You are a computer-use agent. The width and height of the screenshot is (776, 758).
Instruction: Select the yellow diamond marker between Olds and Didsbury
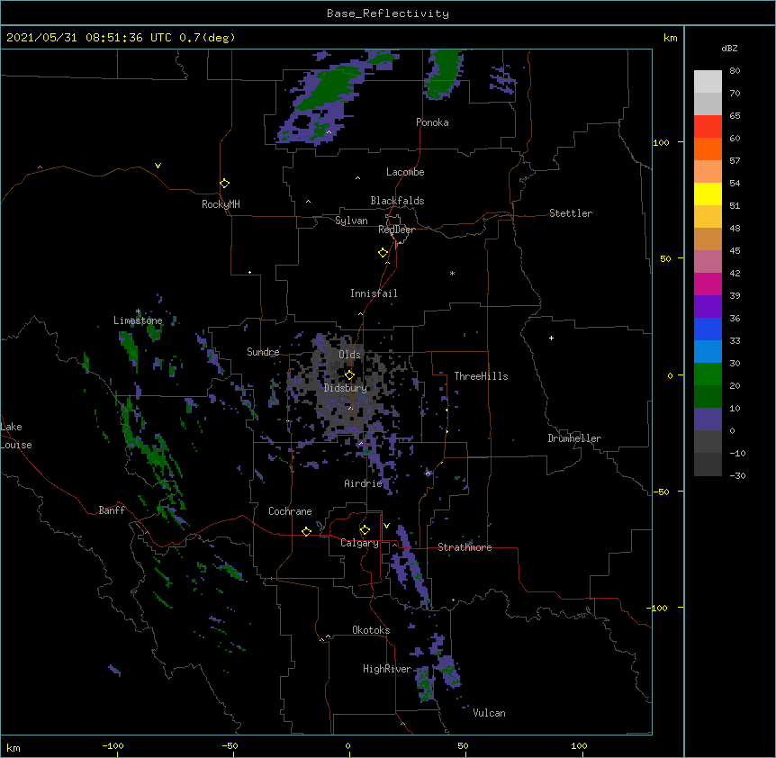click(x=349, y=374)
